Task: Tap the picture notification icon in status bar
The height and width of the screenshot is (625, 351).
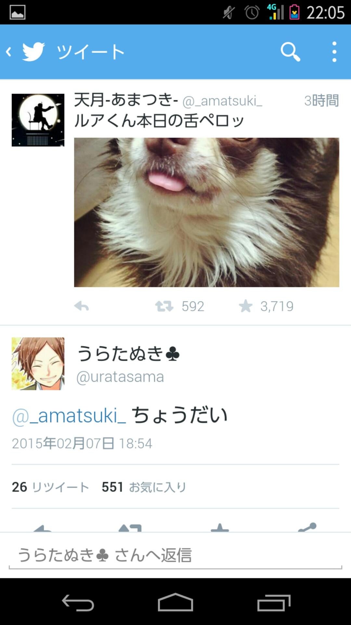Action: pos(18,12)
